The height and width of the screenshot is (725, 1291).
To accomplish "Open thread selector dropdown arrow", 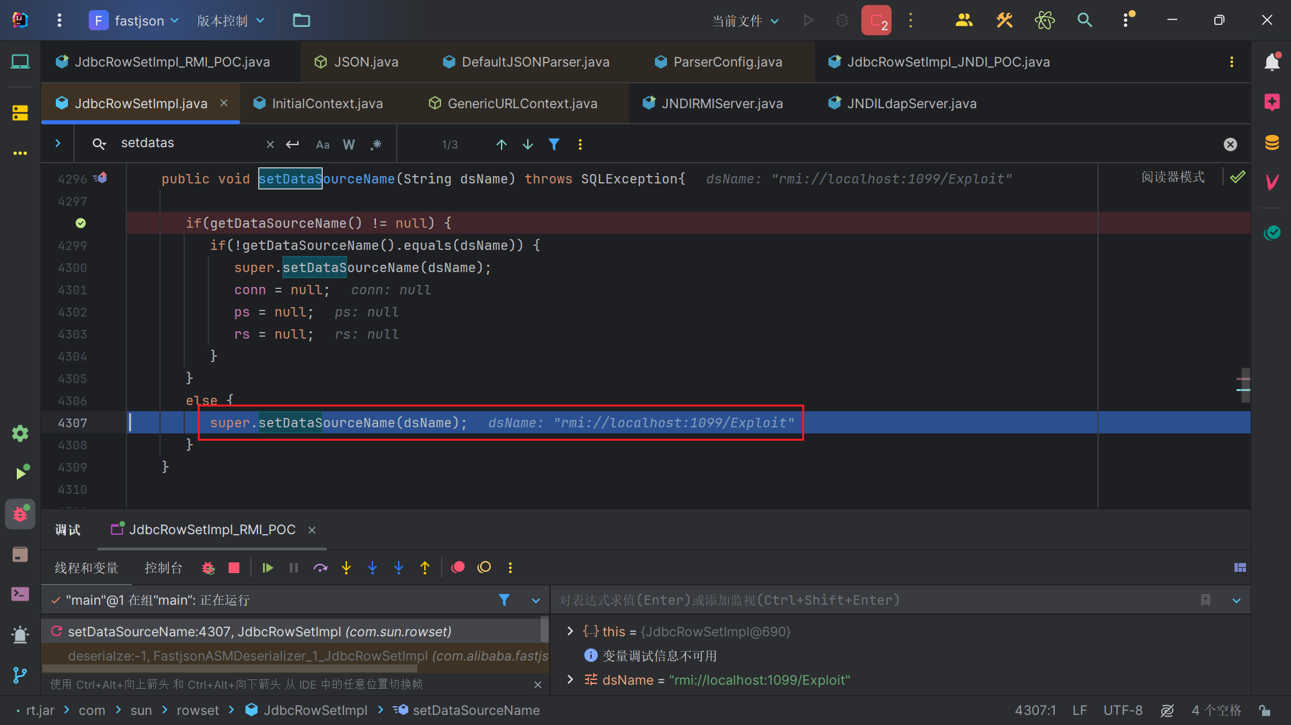I will pyautogui.click(x=536, y=600).
